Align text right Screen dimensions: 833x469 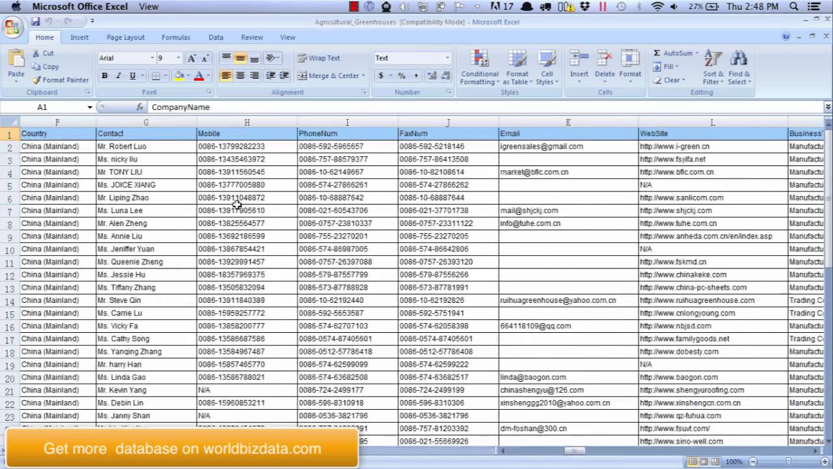pyautogui.click(x=254, y=76)
